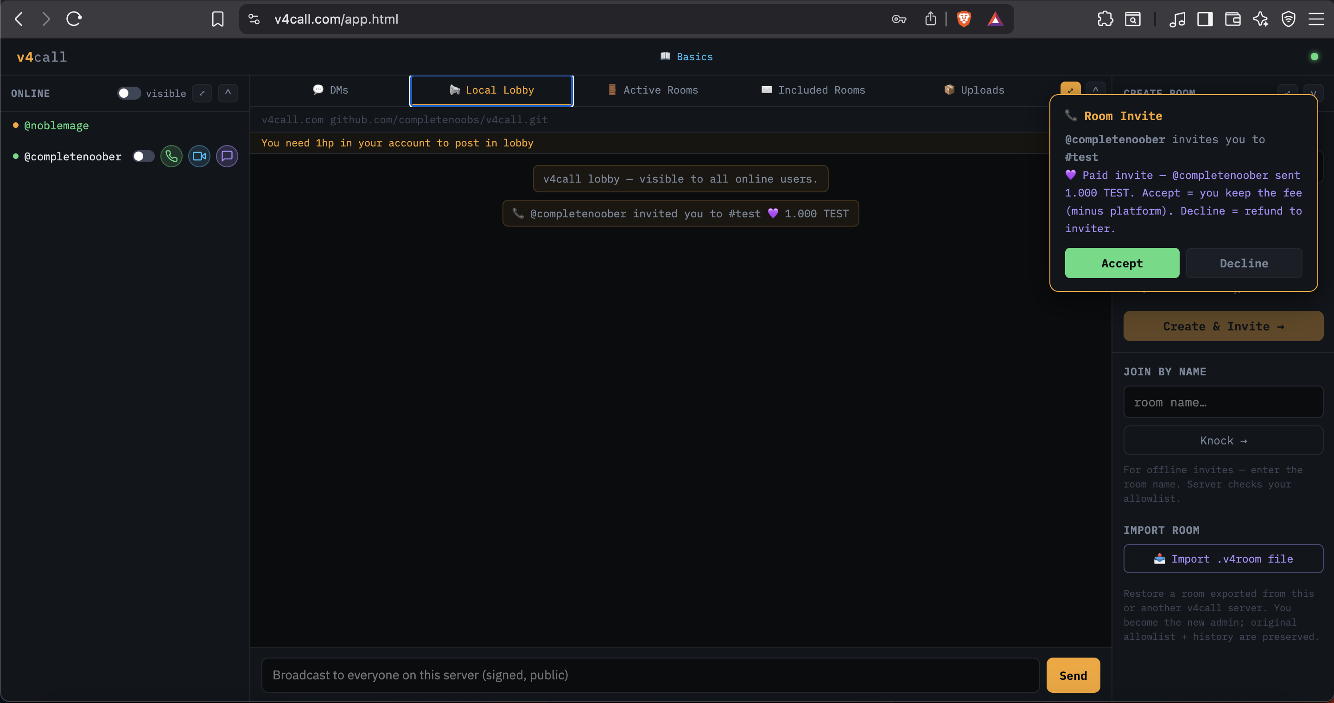1334x703 pixels.
Task: Select user @completenoober in online list
Action: tap(72, 157)
